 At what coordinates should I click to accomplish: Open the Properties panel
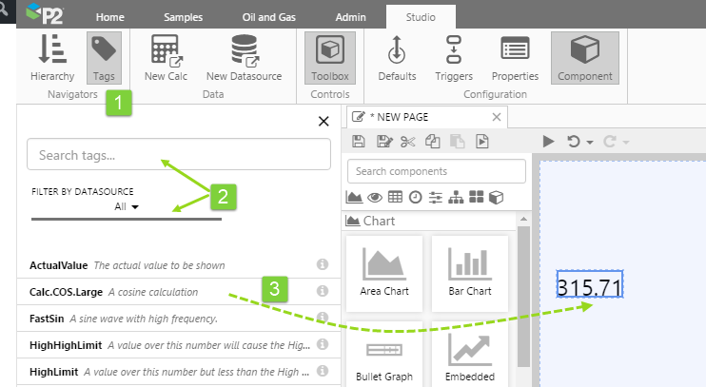pyautogui.click(x=515, y=58)
